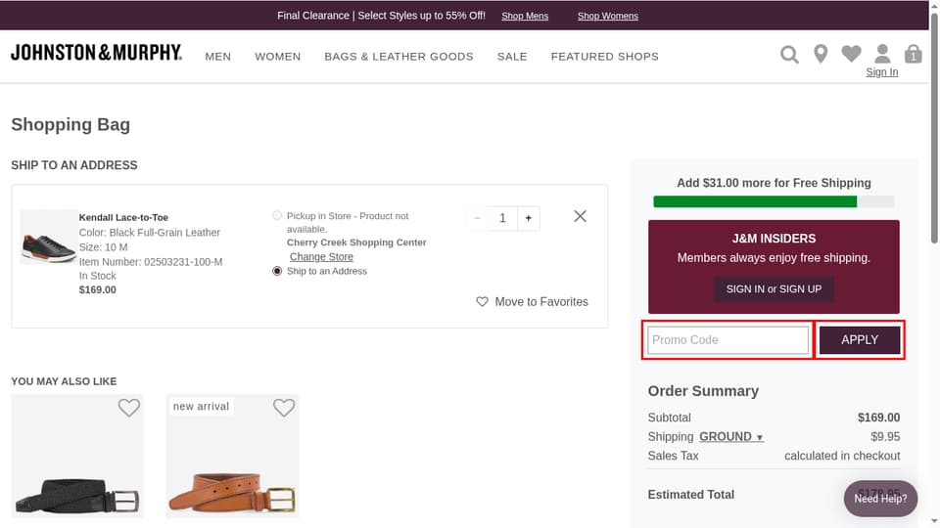The width and height of the screenshot is (940, 528).
Task: Open favorites heart icon in header
Action: click(851, 54)
